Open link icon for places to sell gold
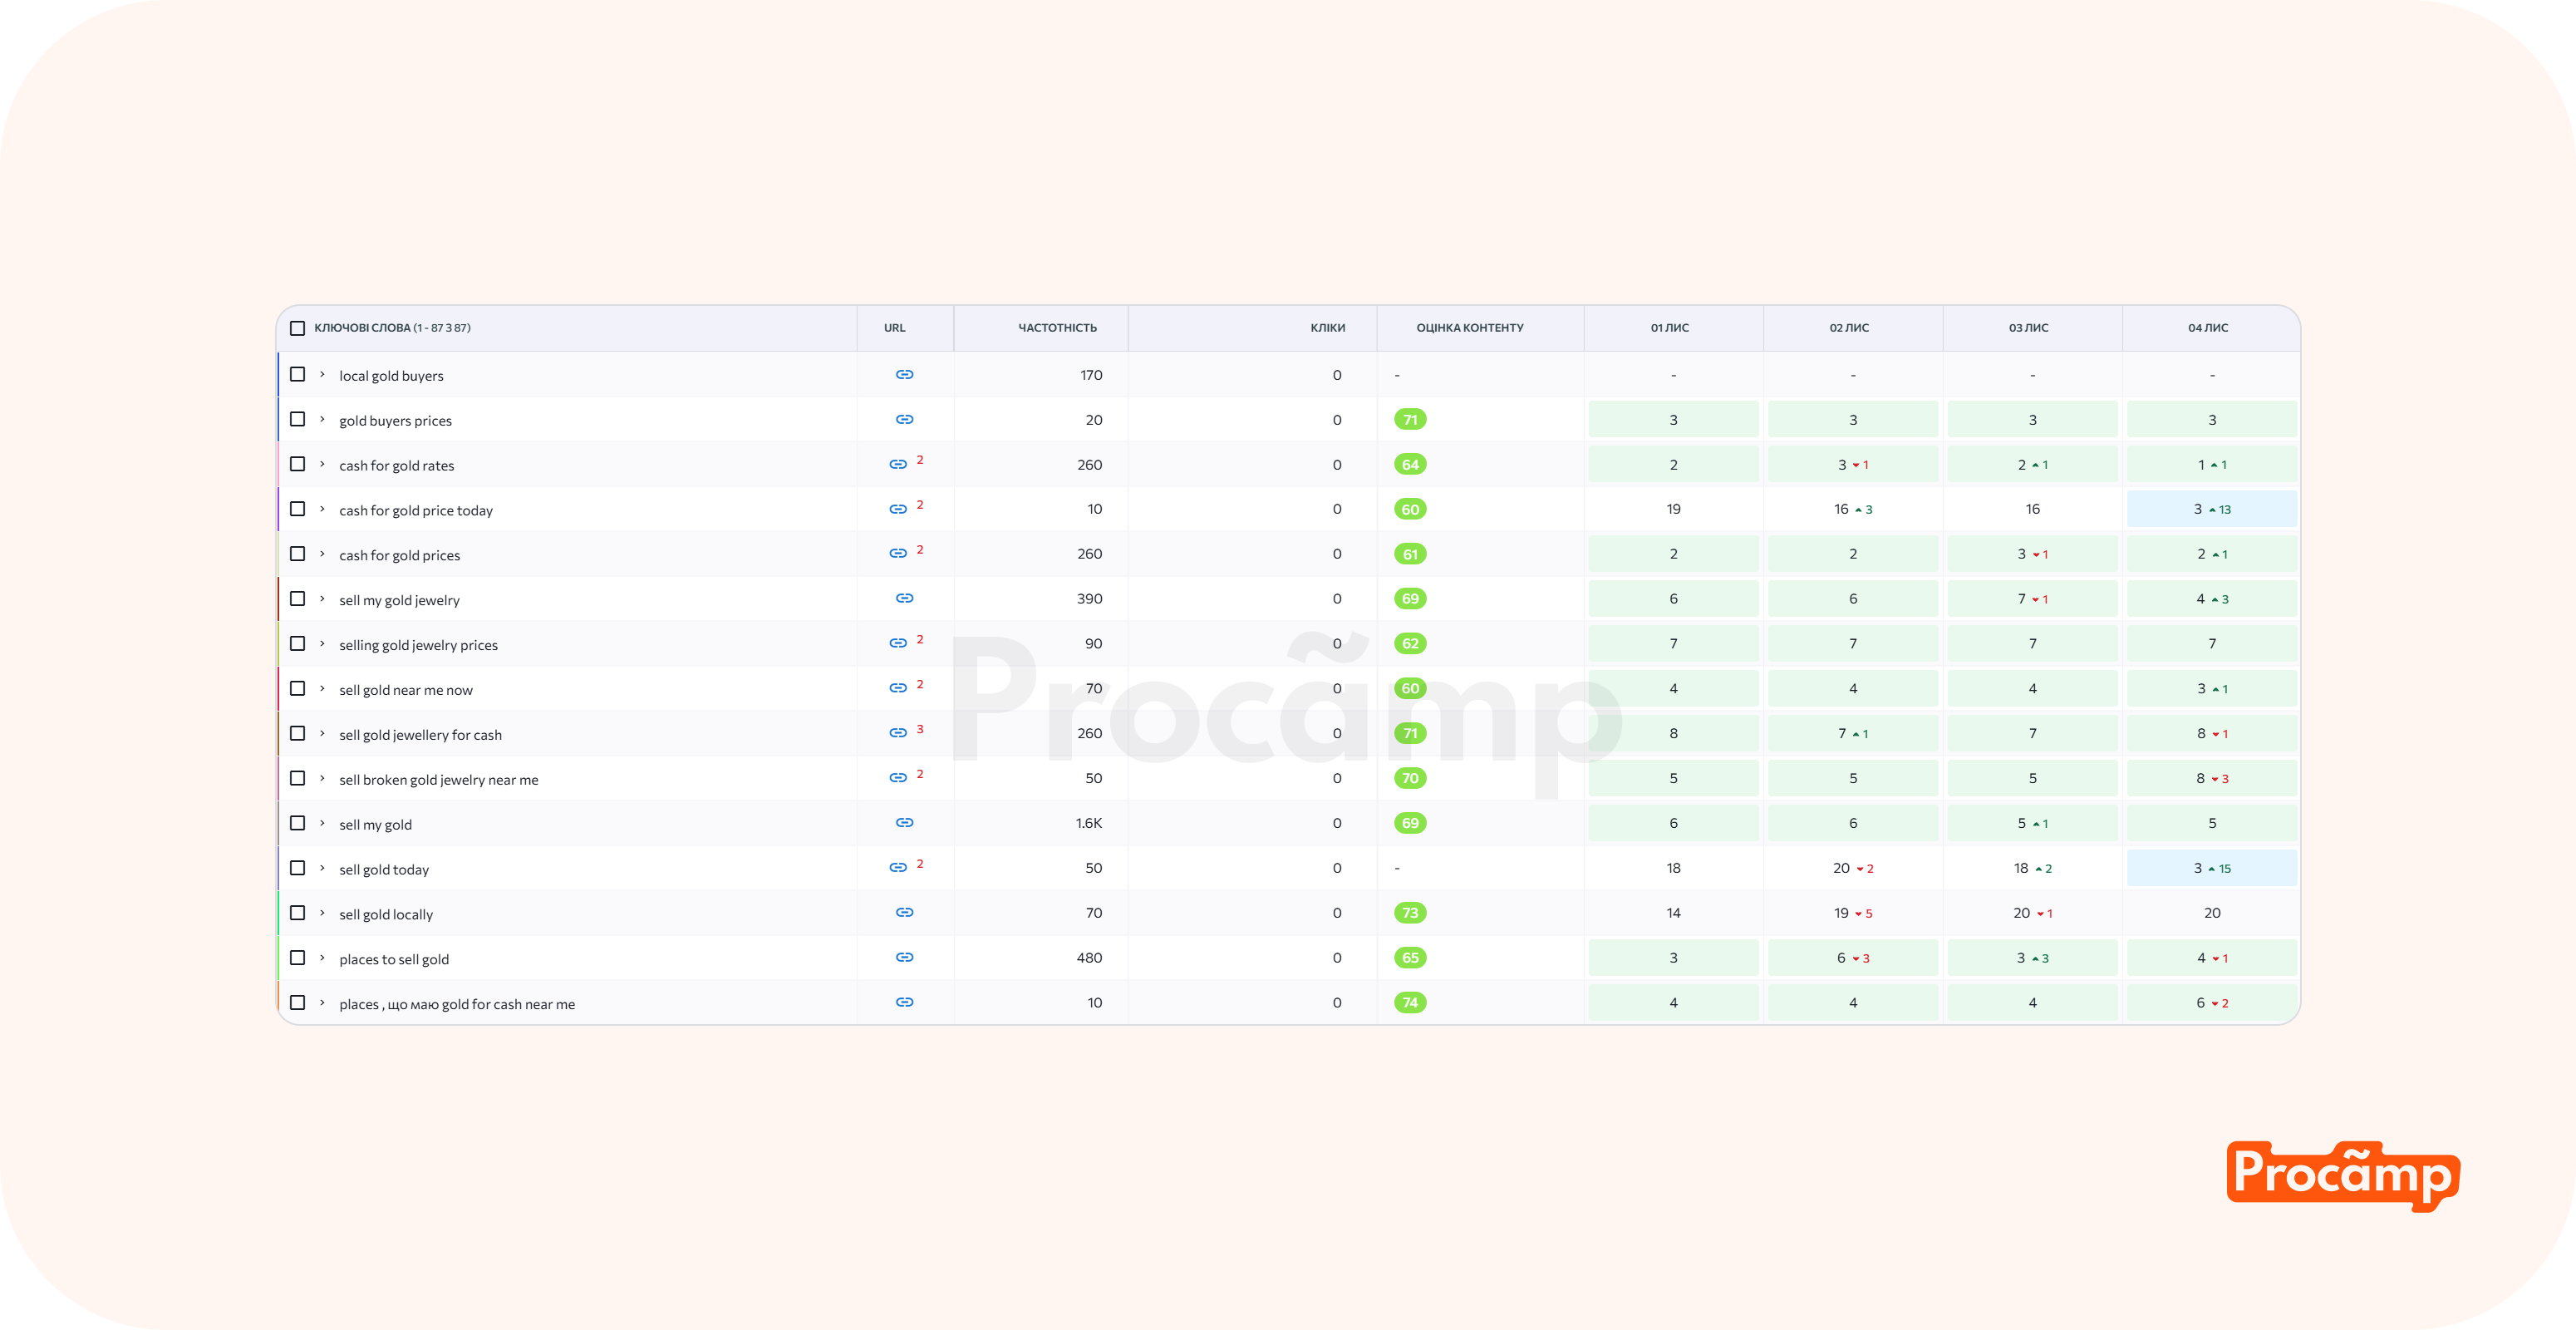 [x=904, y=958]
